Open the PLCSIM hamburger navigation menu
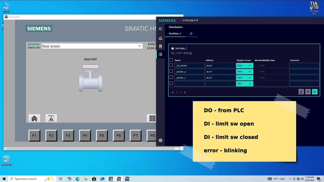324x182 pixels. tap(160, 29)
